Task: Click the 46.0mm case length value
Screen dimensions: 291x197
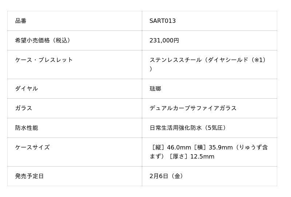Action: (x=179, y=148)
